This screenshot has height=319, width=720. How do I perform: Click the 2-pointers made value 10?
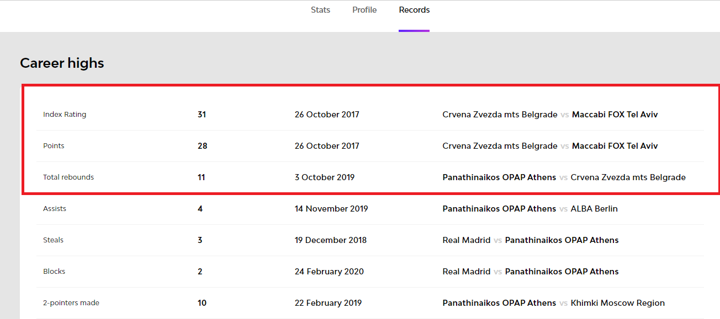pyautogui.click(x=202, y=303)
